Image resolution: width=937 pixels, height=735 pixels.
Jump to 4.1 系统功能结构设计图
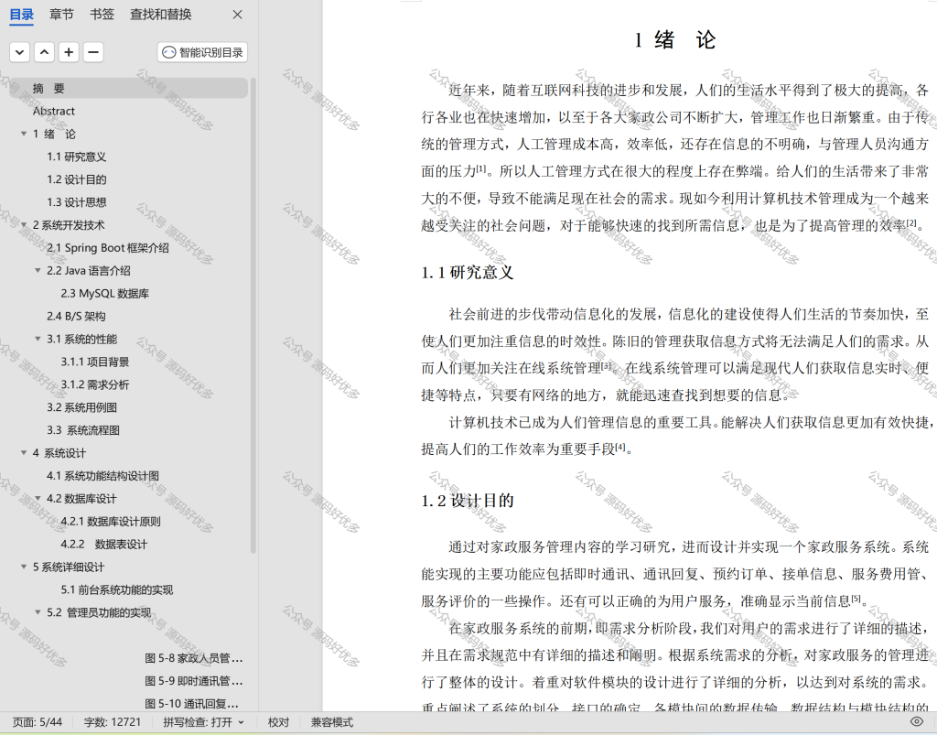(x=102, y=476)
